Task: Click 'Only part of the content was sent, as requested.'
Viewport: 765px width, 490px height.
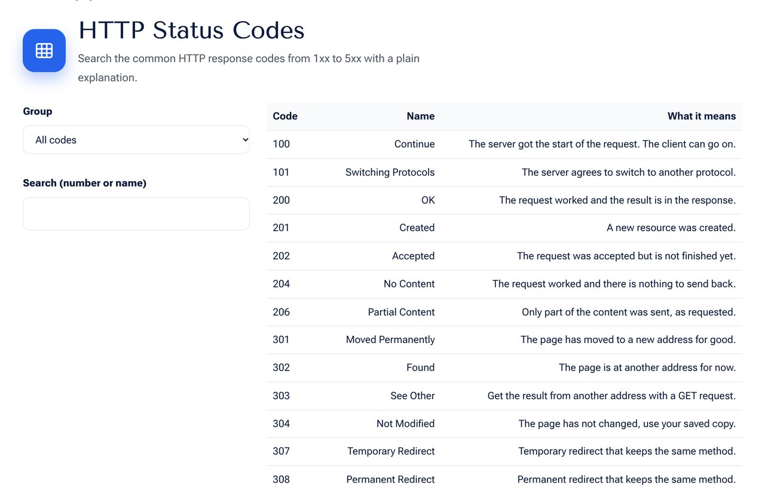Action: [629, 312]
